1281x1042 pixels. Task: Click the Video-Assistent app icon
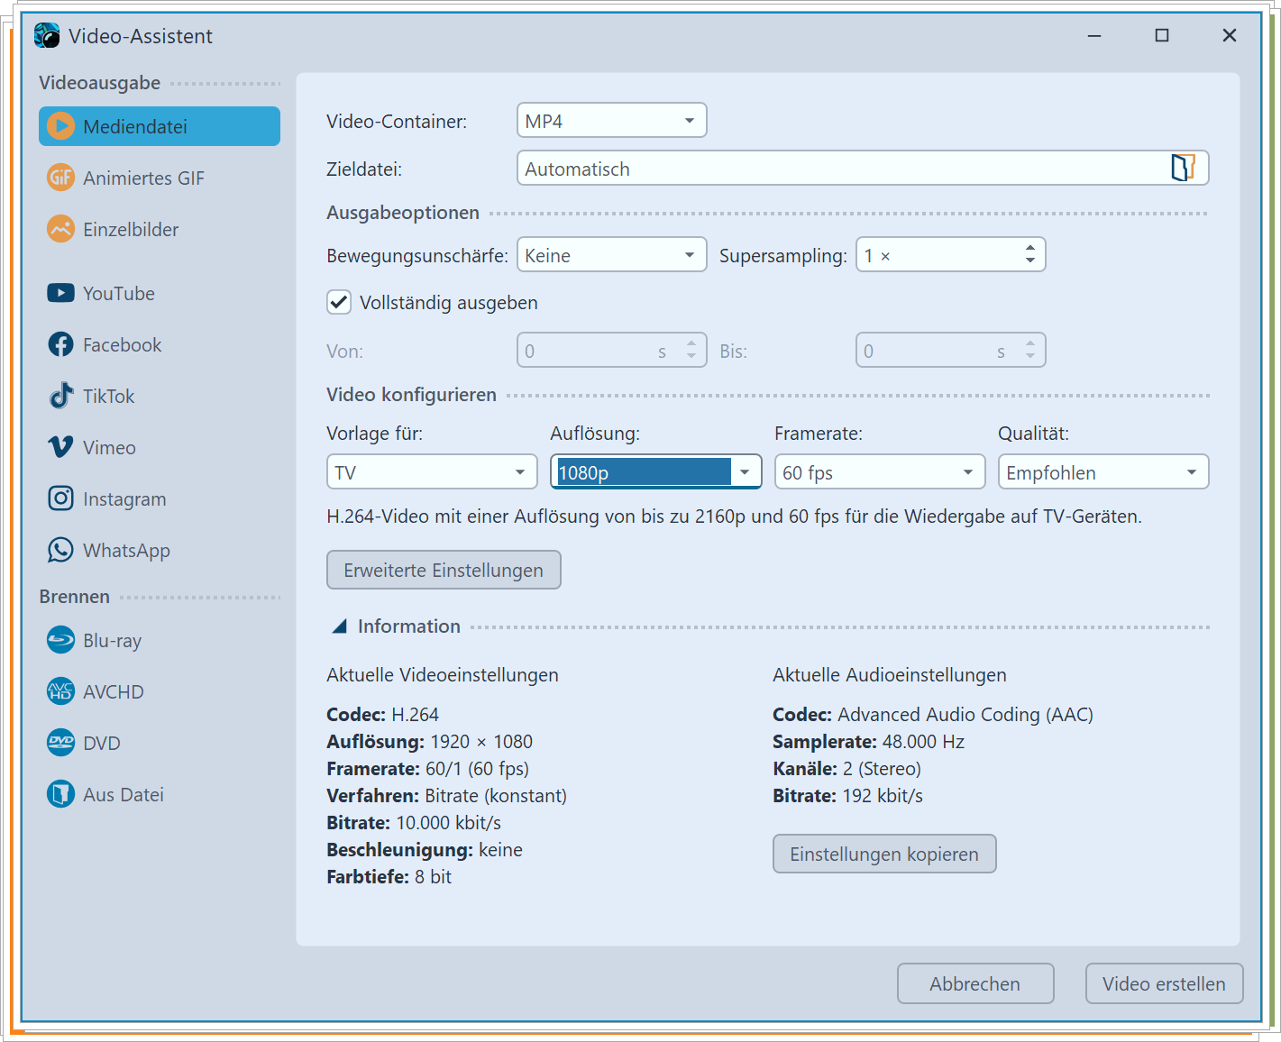click(47, 36)
